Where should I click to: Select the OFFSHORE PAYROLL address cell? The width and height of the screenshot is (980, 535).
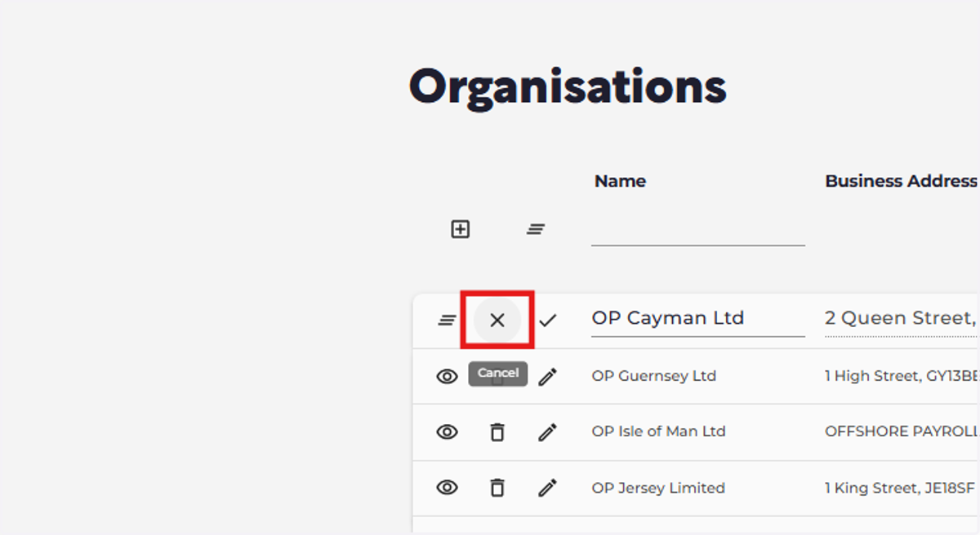(902, 431)
